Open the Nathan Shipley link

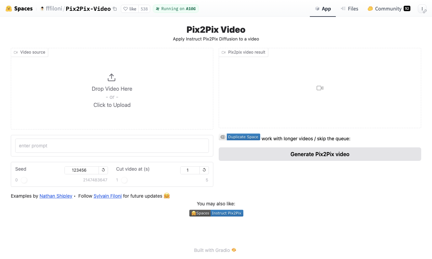[x=56, y=196]
